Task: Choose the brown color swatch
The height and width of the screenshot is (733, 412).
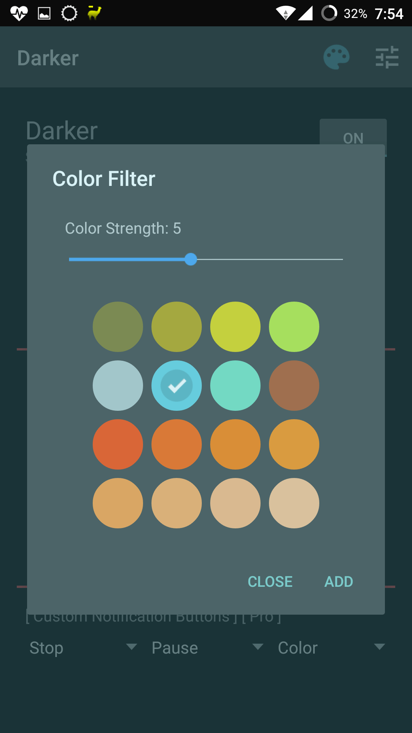Action: (294, 386)
